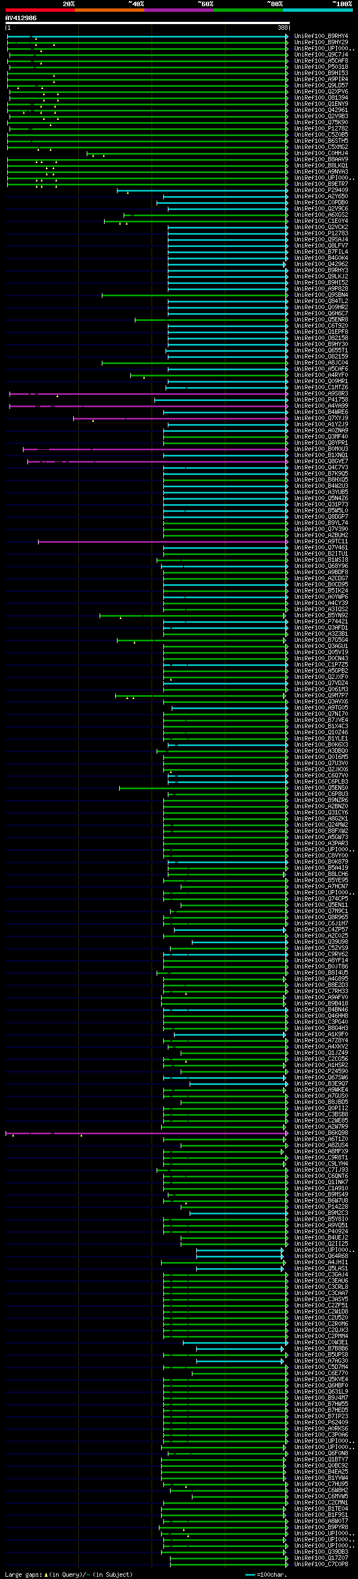This screenshot has height=1579, width=358.
Task: Select the UniRef100_C6PLB3 label
Action: pos(321,781)
